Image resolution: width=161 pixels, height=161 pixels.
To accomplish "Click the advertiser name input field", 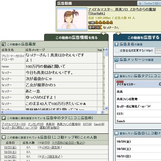I will tap(158, 51).
